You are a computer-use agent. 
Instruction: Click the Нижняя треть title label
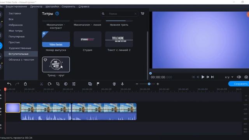point(119,25)
